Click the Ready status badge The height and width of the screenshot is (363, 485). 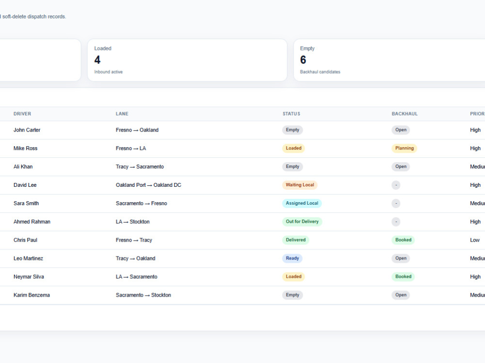pyautogui.click(x=292, y=258)
